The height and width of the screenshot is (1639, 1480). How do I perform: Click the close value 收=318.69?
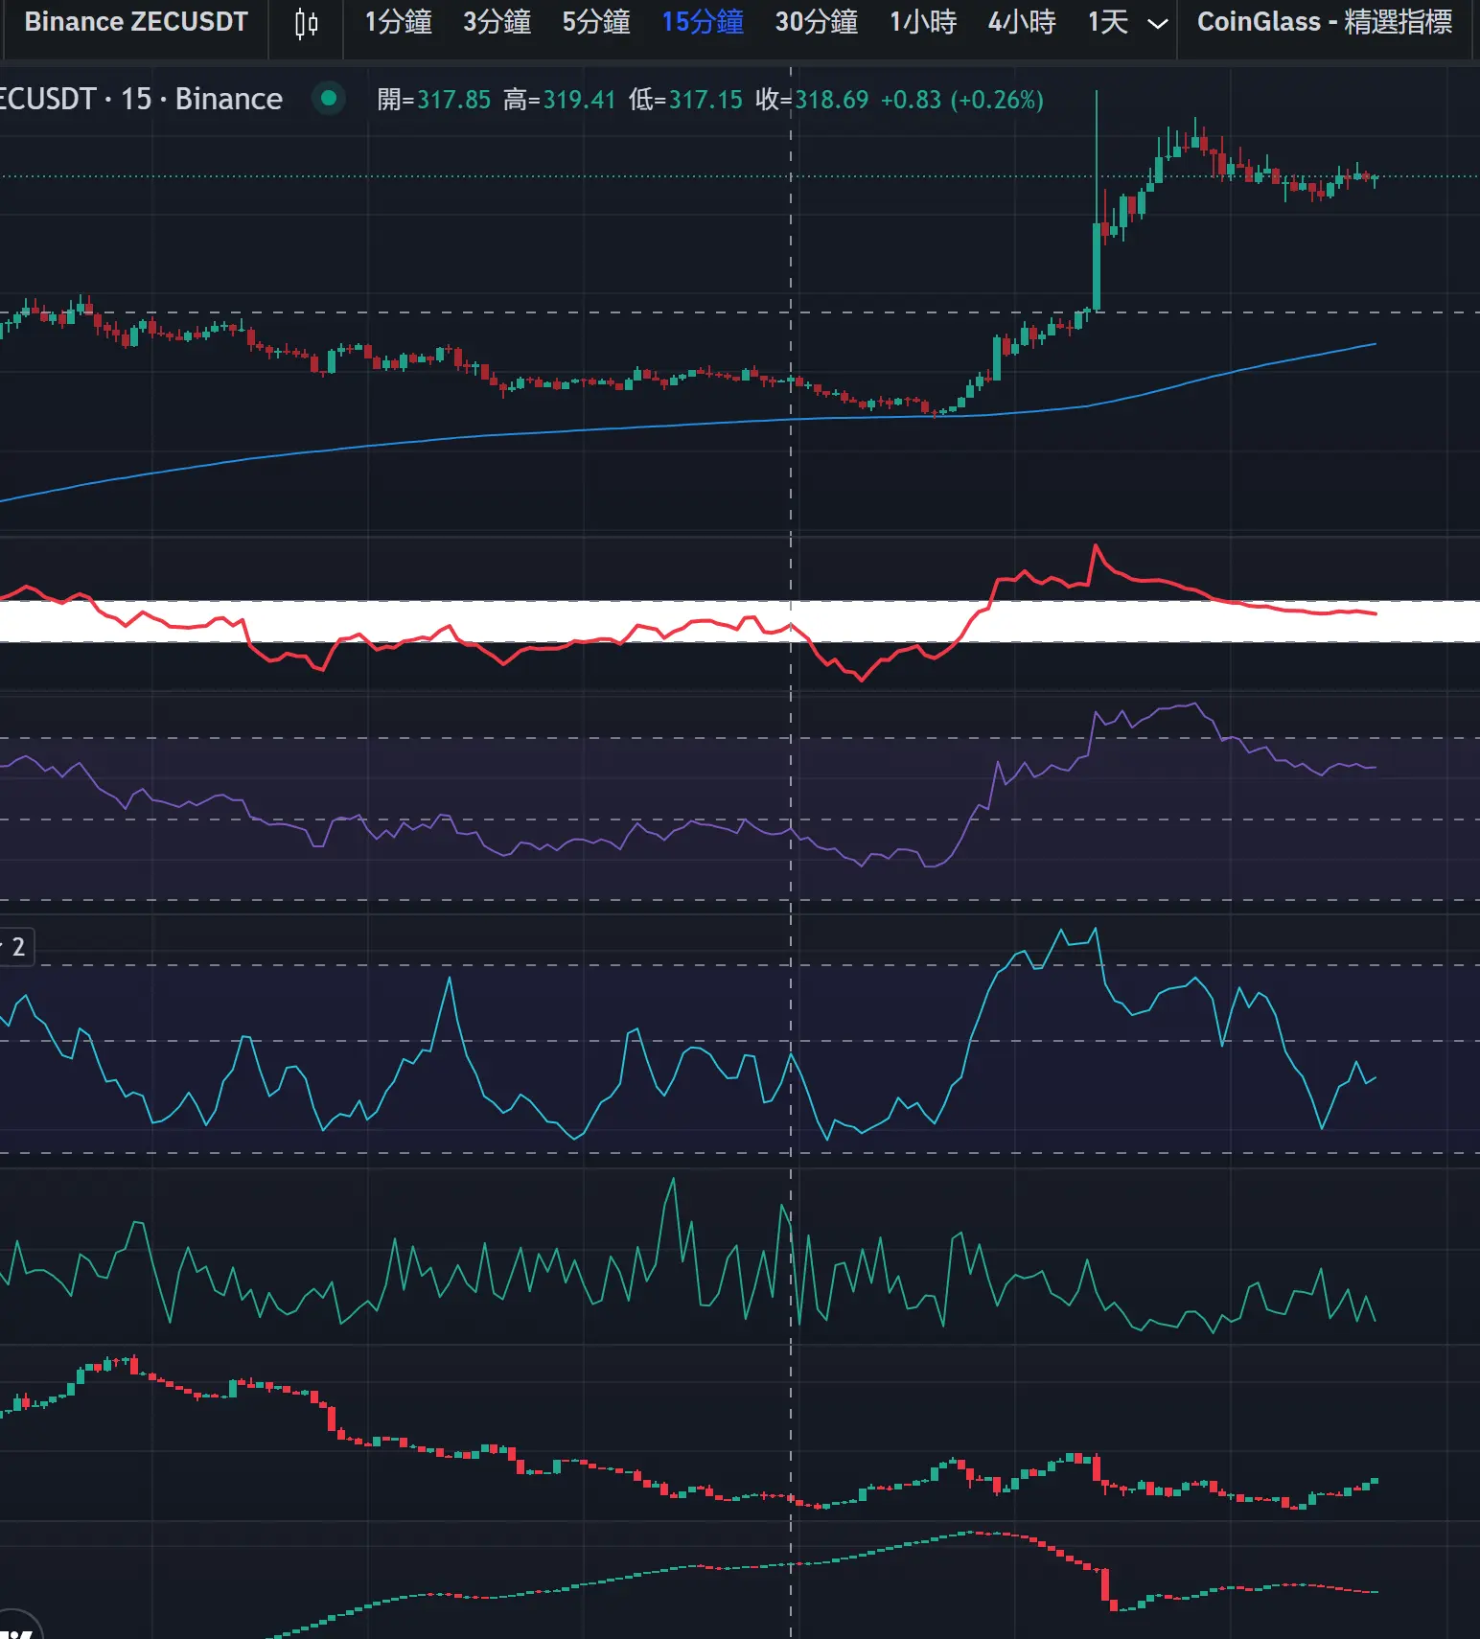[812, 100]
